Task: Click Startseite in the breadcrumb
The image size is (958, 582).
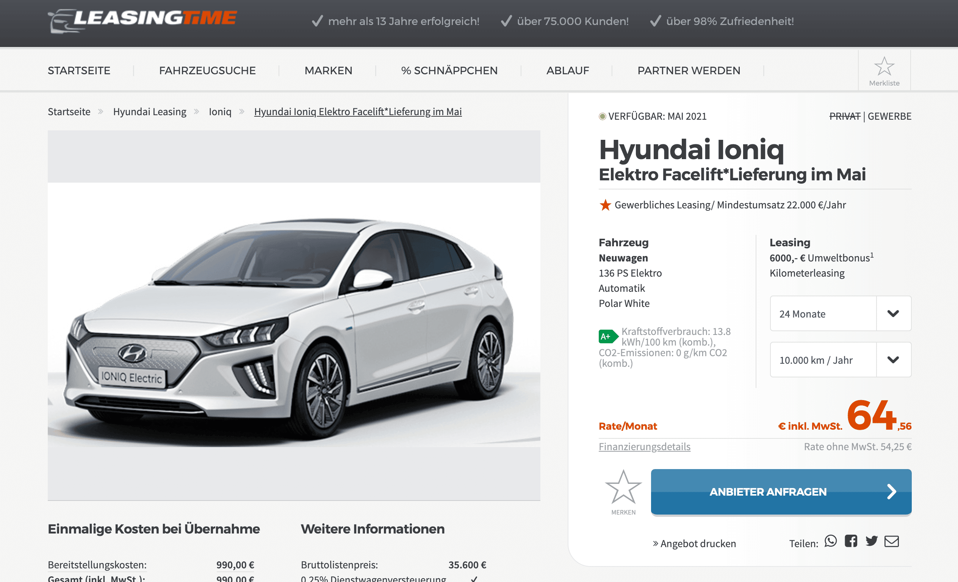Action: pyautogui.click(x=69, y=112)
